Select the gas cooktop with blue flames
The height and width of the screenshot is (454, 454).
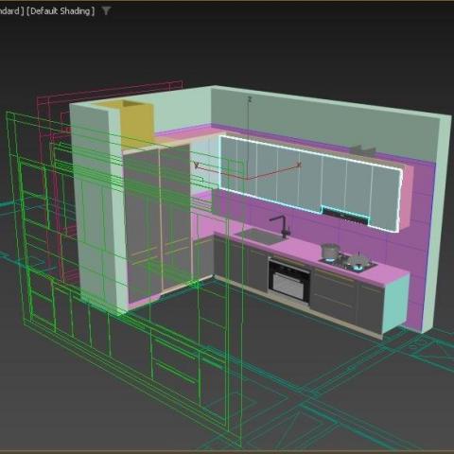[x=348, y=263]
